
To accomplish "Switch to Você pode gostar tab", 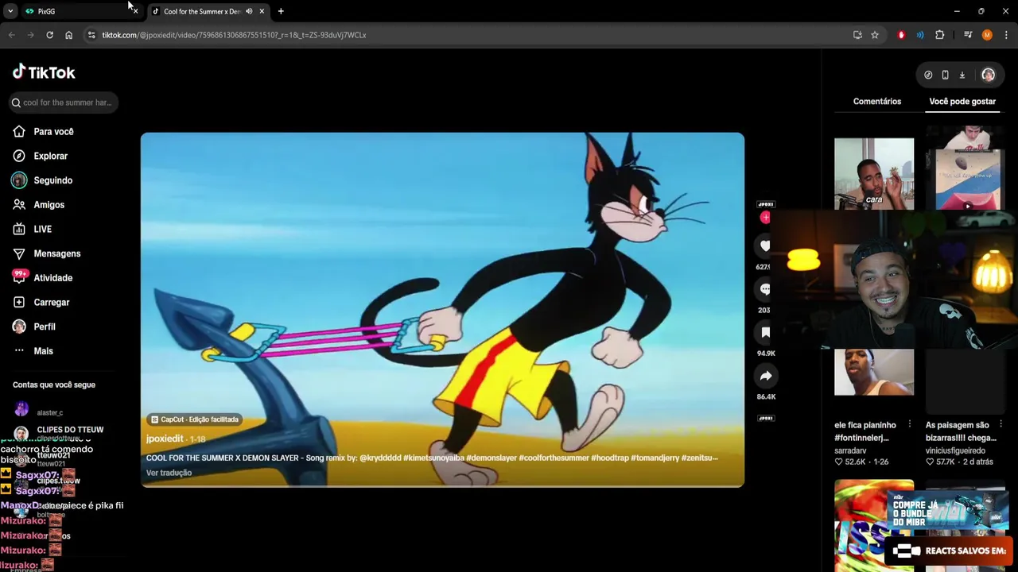I will (x=962, y=102).
